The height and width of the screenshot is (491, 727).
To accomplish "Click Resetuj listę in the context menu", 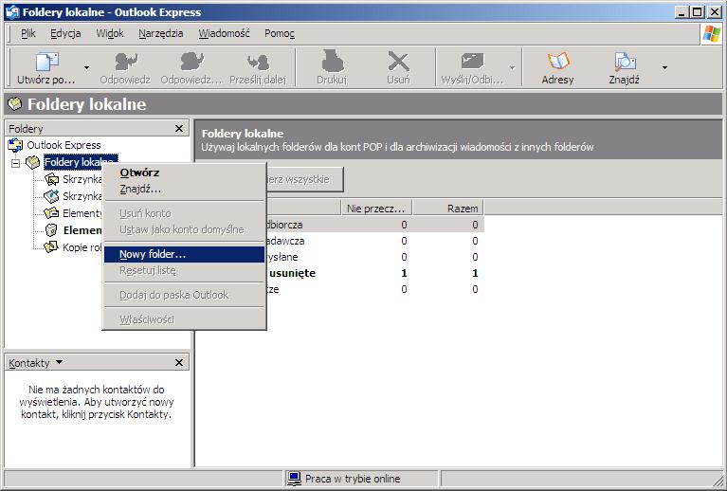I will (184, 270).
